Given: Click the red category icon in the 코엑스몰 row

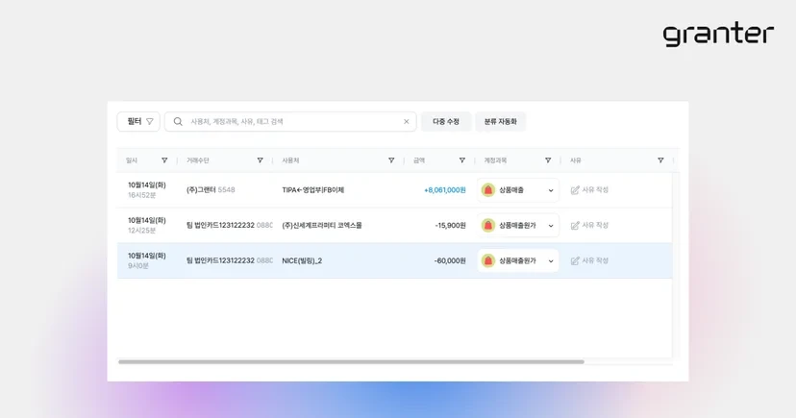Looking at the screenshot, I should (x=487, y=225).
